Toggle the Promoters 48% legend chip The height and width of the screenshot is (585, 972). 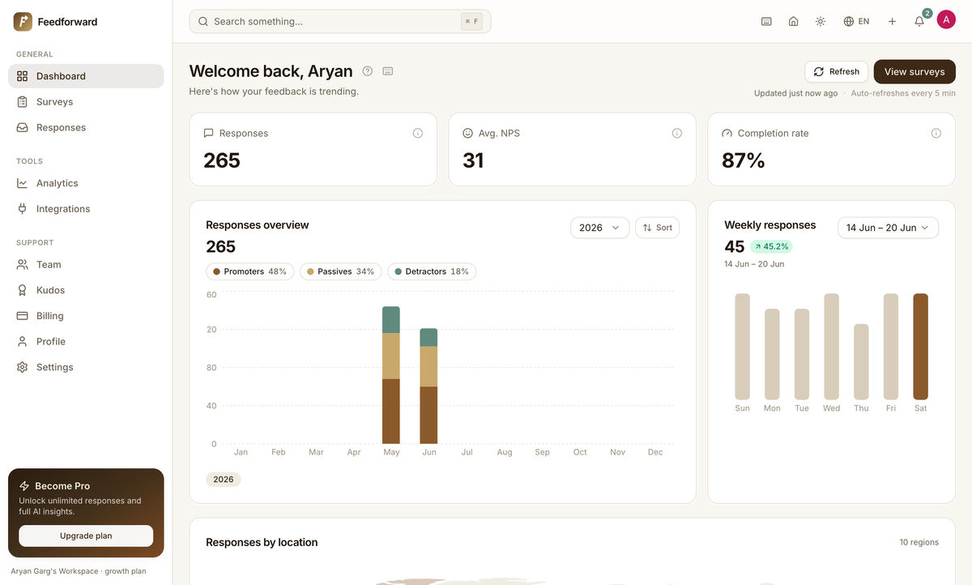point(249,271)
